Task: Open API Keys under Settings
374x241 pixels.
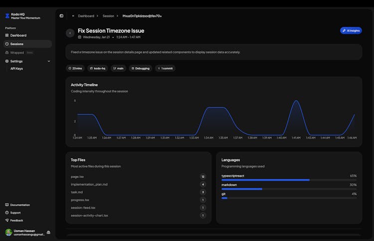Action: tap(16, 69)
